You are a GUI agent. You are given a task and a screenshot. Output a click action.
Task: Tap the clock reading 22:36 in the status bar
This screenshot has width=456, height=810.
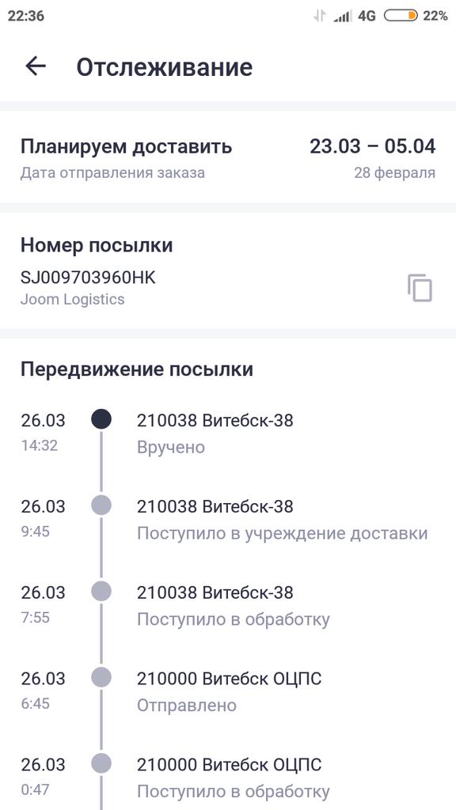[26, 16]
